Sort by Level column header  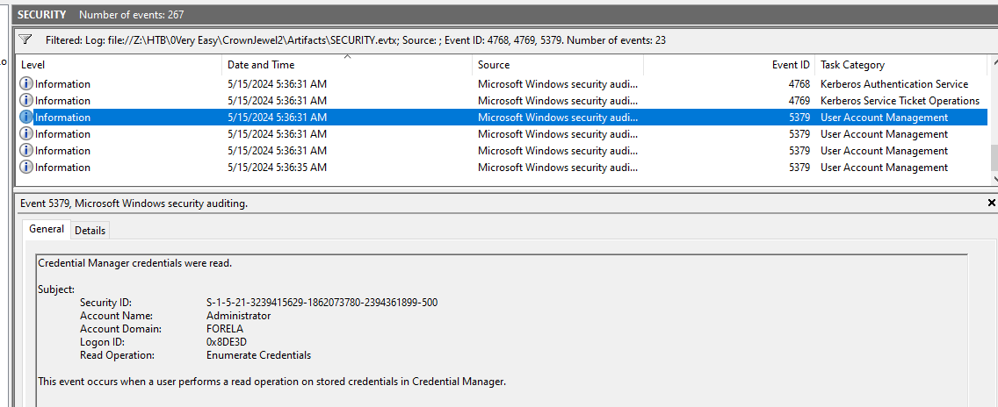click(33, 65)
